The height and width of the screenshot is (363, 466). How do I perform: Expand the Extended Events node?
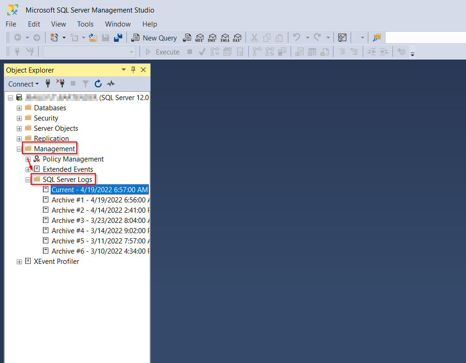[x=28, y=169]
